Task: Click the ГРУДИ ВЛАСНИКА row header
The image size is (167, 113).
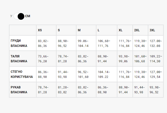Action: [x=19, y=43]
